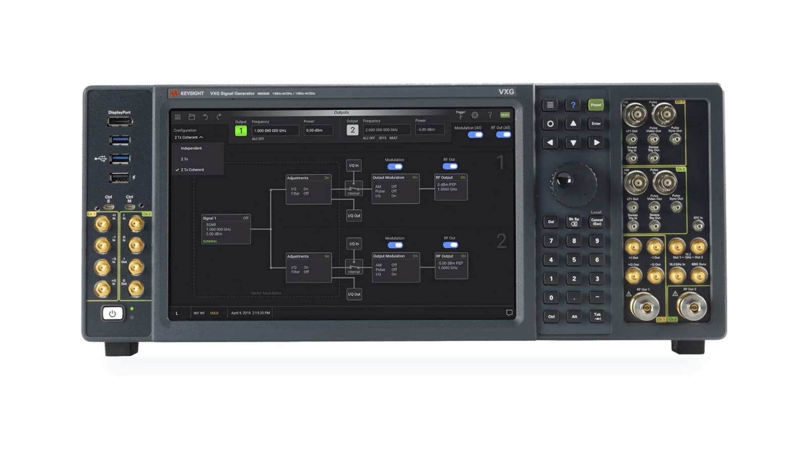This screenshot has width=808, height=454.
Task: Open the Trigger icon on the touchscreen
Action: pos(461,115)
